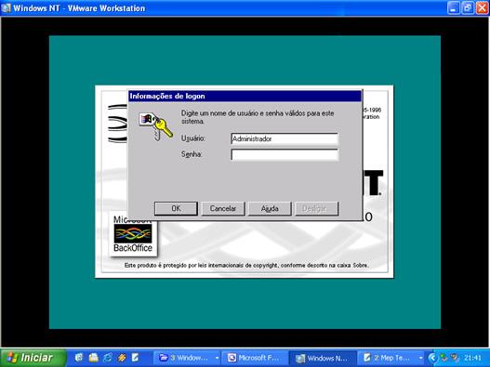Click the orange fourth quick launch icon
The height and width of the screenshot is (367, 490).
point(122,358)
